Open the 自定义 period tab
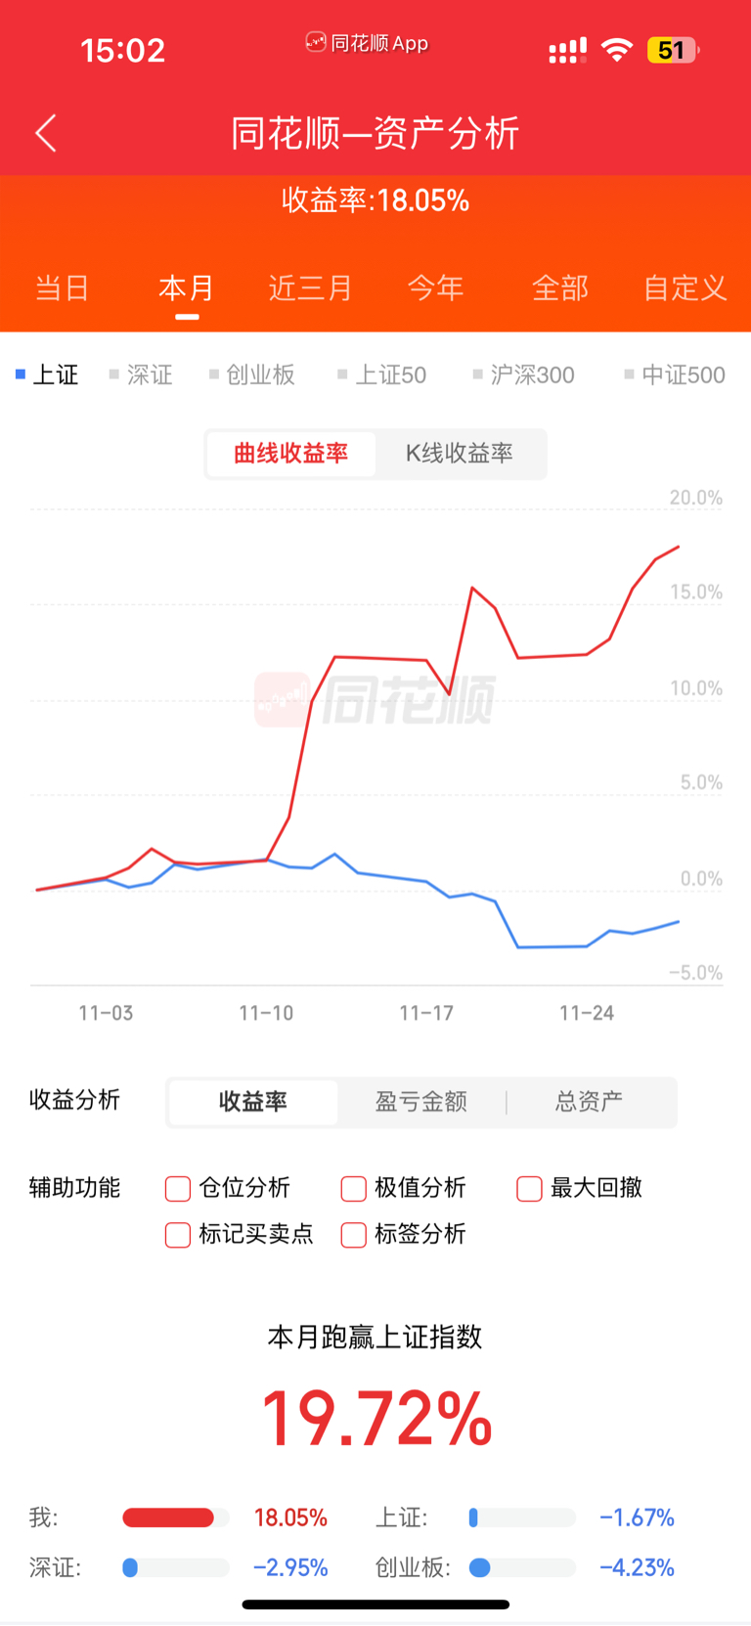Image resolution: width=751 pixels, height=1626 pixels. pyautogui.click(x=685, y=288)
